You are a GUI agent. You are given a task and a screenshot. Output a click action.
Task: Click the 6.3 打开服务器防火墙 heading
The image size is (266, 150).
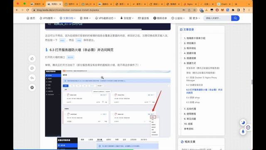click(x=81, y=50)
